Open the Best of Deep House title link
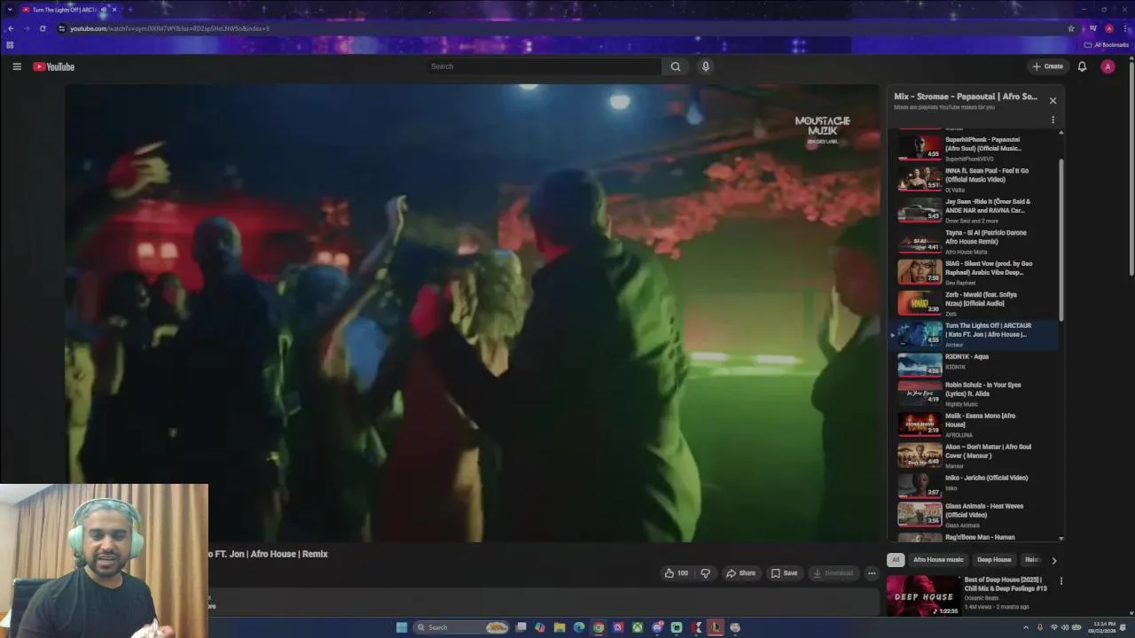1135x638 pixels. [1006, 584]
